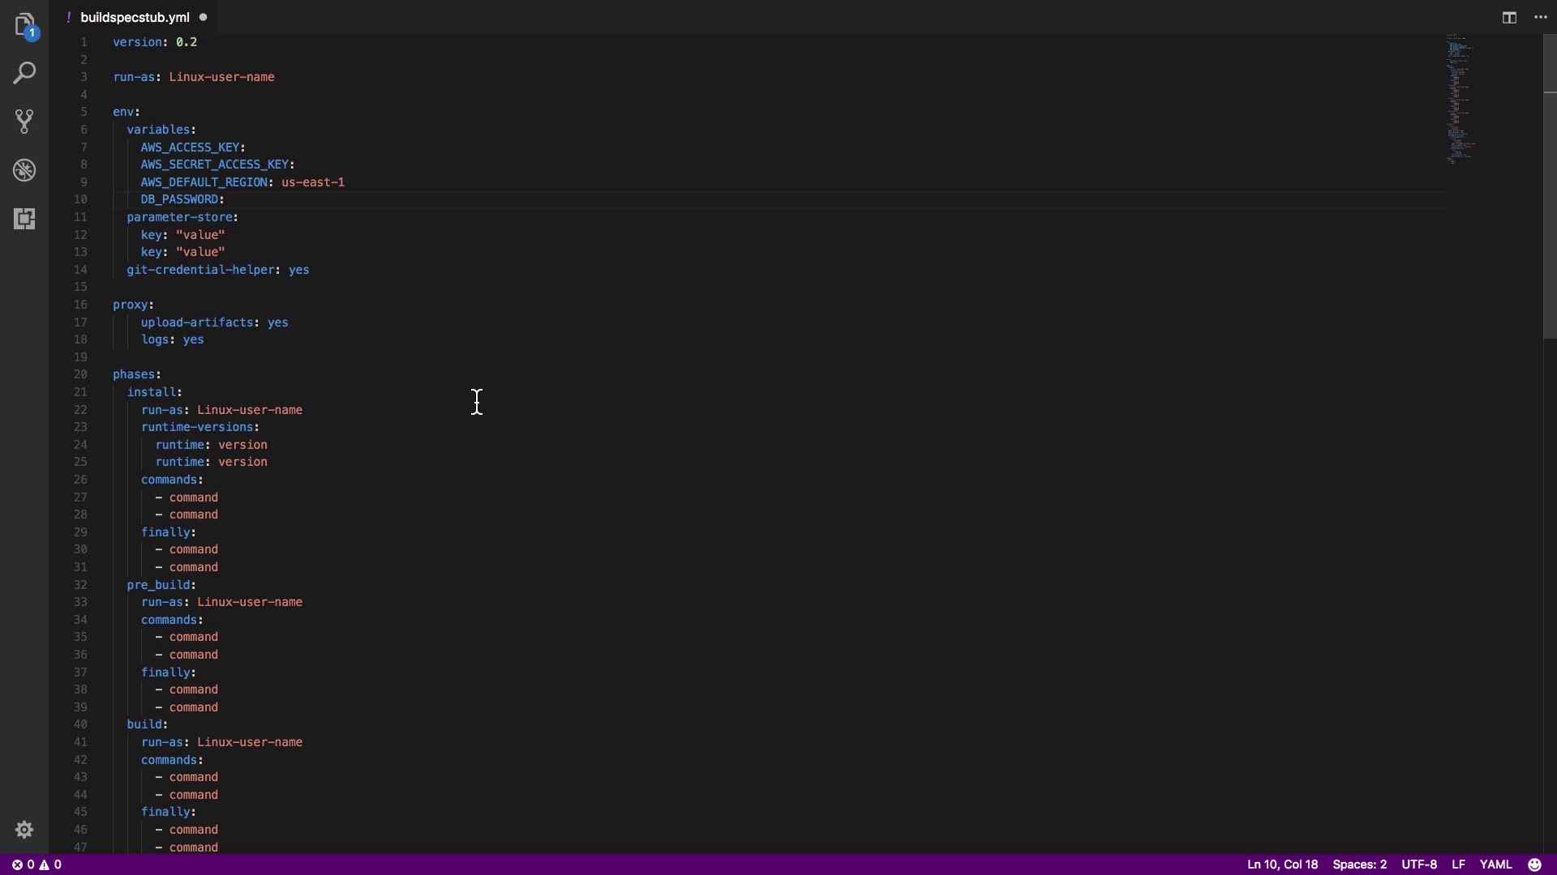Click the vertical scrollbar thumb
The height and width of the screenshot is (875, 1557).
click(x=1550, y=186)
